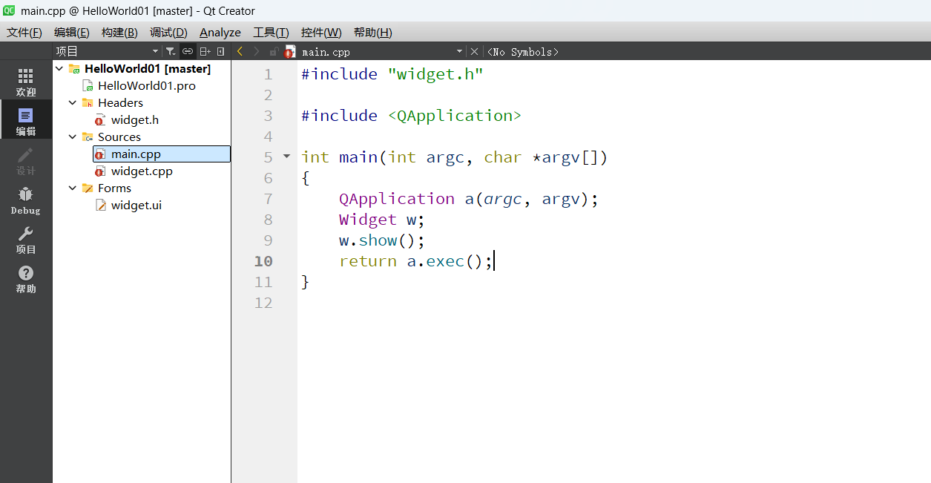The image size is (931, 483).
Task: Click the word main in line 5
Action: click(359, 157)
